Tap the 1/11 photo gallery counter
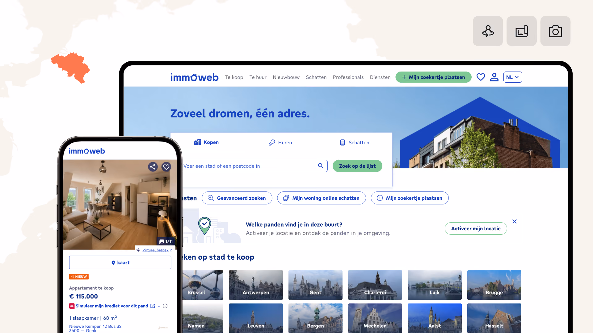 (166, 241)
